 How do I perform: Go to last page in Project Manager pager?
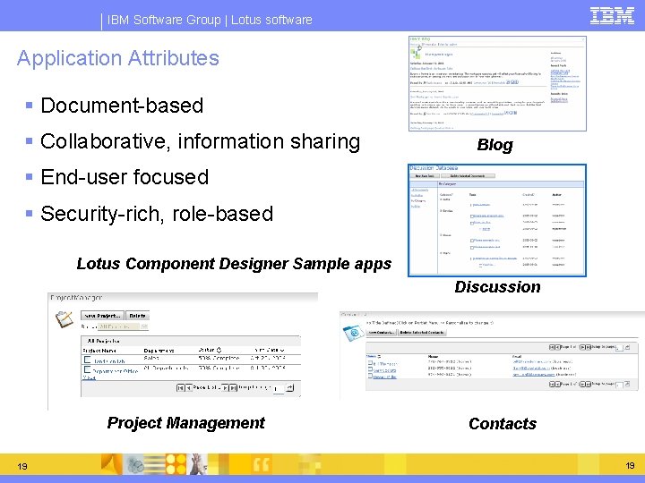[233, 387]
